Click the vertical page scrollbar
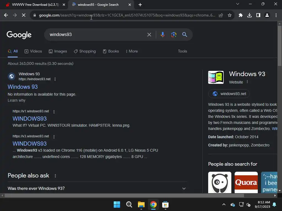The width and height of the screenshot is (282, 211). (x=280, y=46)
